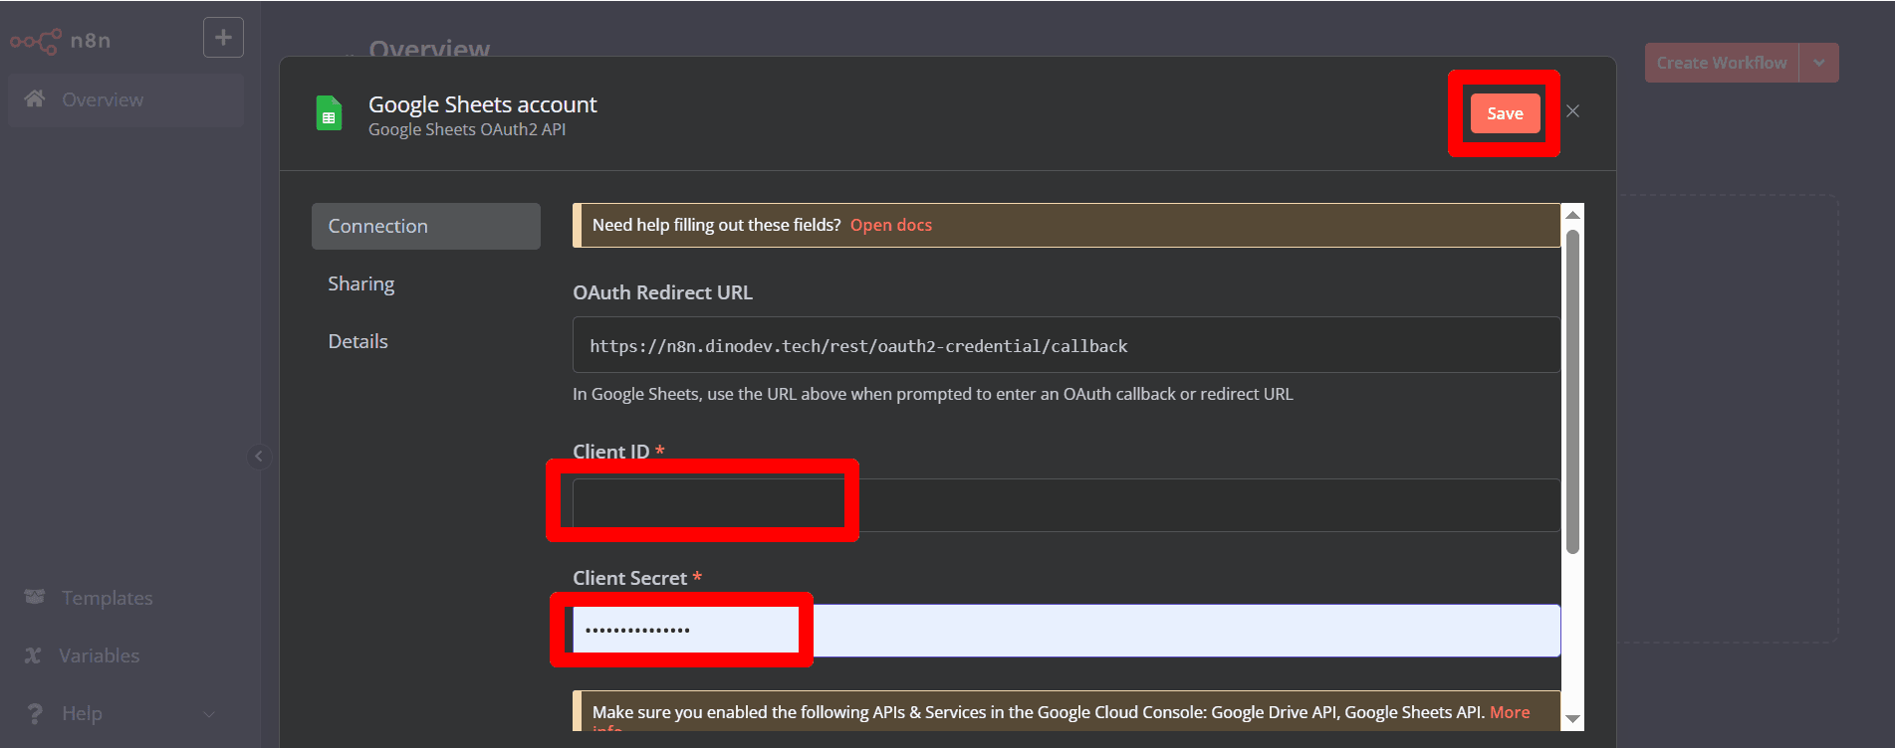
Task: Click the OAuth Redirect URL field
Action: click(x=1066, y=345)
